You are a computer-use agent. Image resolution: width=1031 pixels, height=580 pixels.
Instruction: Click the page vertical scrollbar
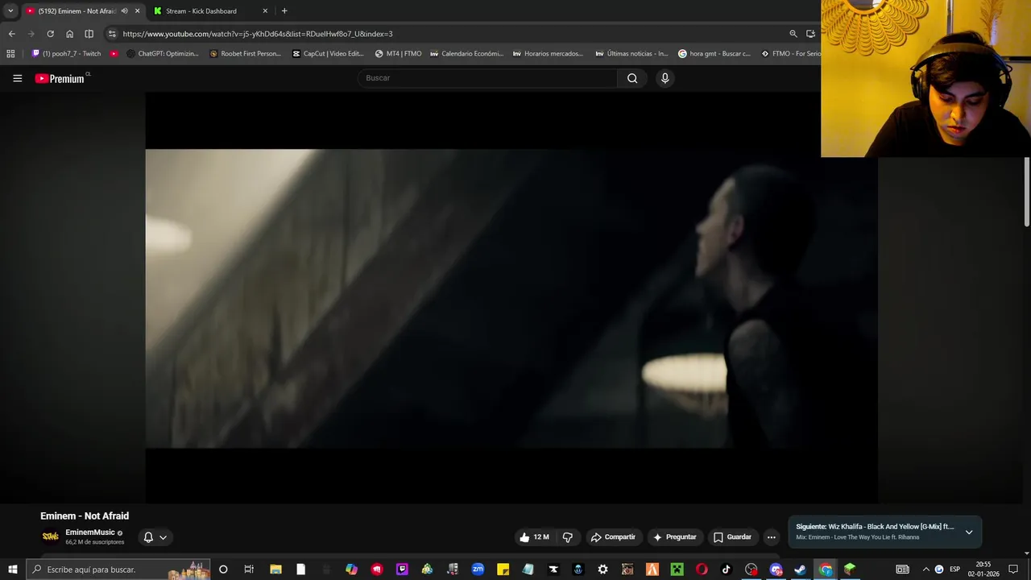coord(1027,192)
